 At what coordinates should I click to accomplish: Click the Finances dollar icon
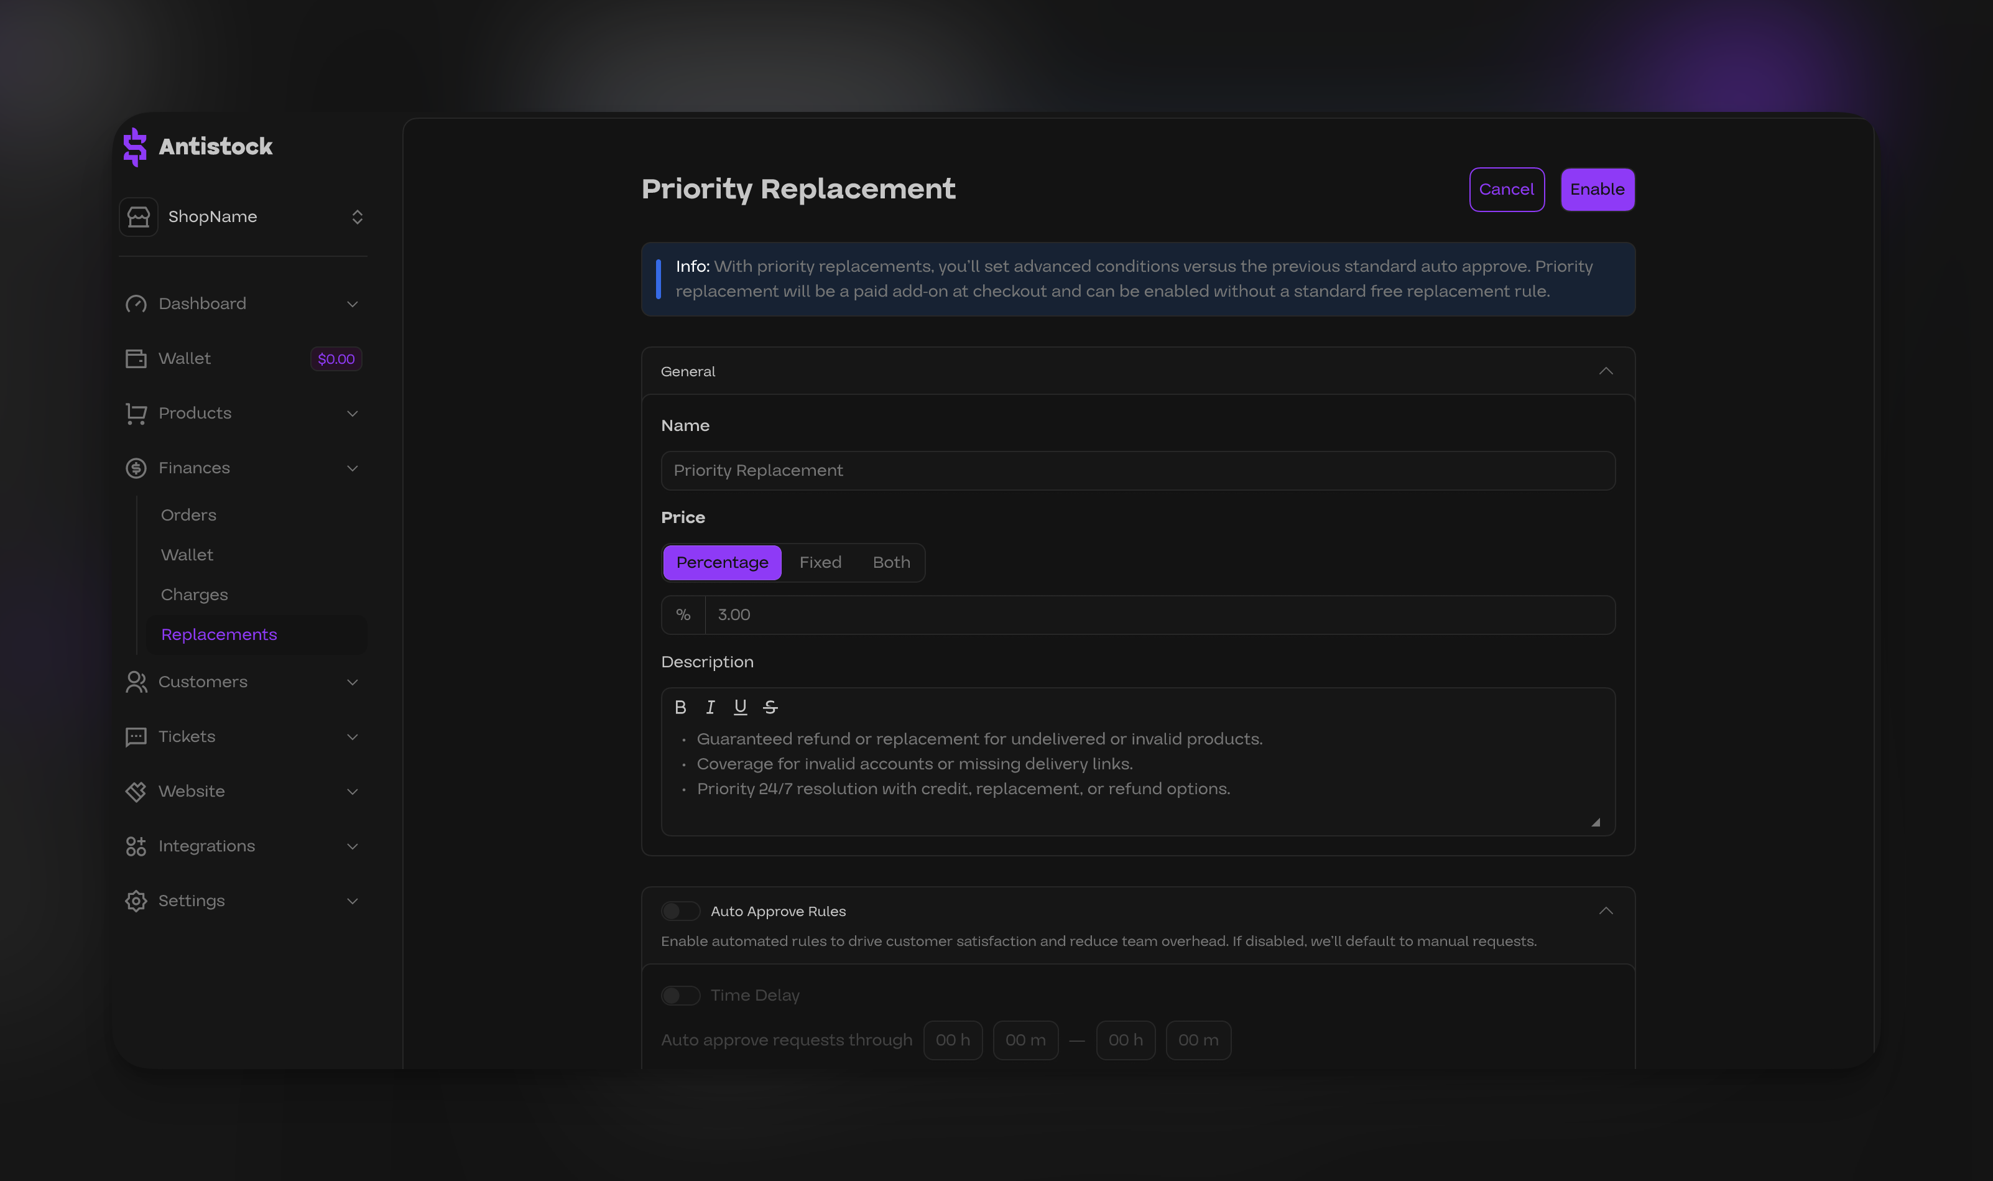(x=136, y=468)
